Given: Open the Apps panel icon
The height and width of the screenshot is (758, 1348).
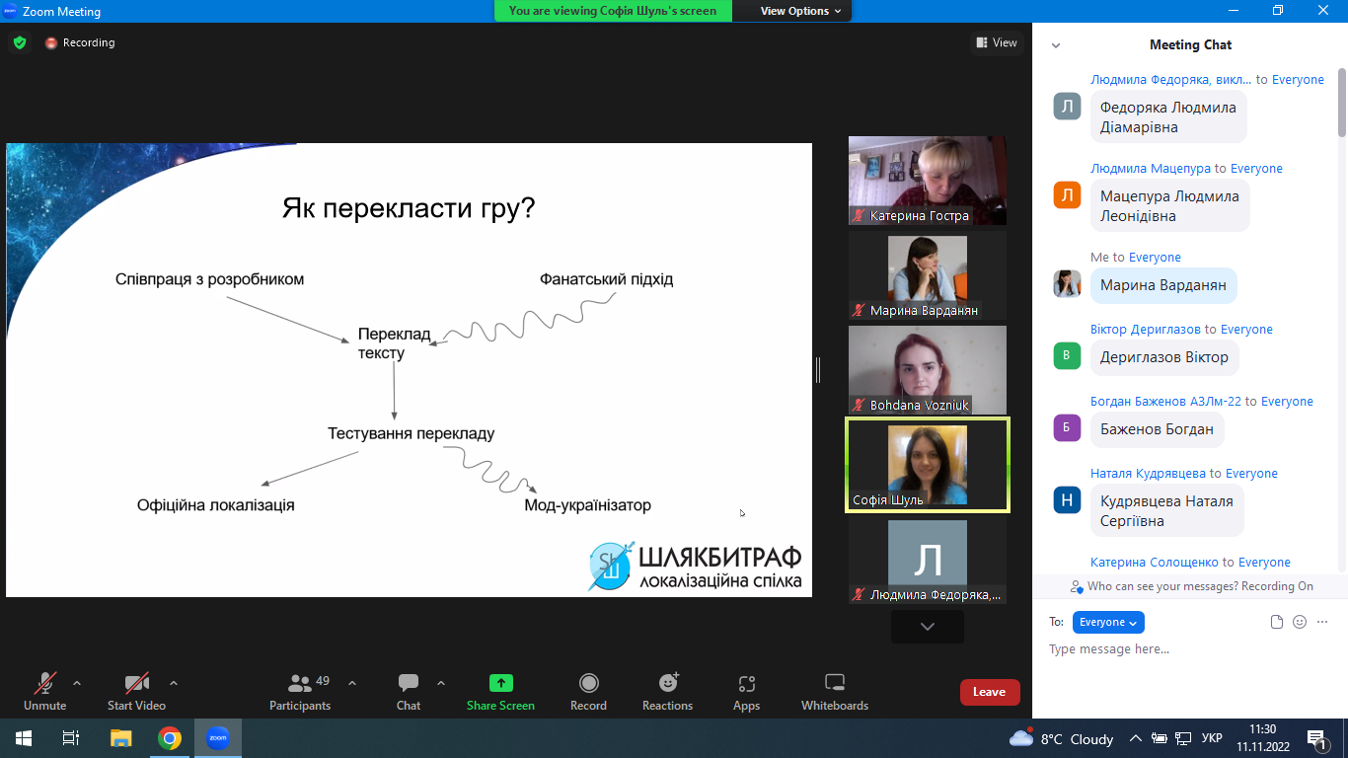Looking at the screenshot, I should (x=746, y=683).
